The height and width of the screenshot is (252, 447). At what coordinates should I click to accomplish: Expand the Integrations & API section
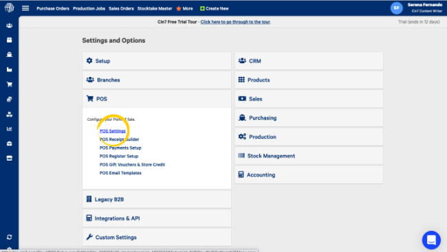[x=157, y=218]
